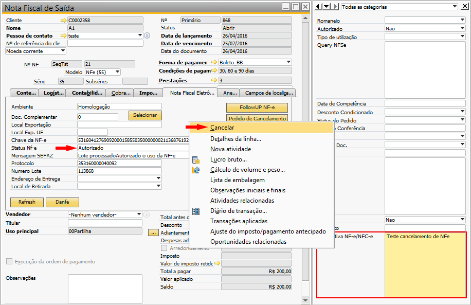Click the Danfe button

[x=62, y=202]
